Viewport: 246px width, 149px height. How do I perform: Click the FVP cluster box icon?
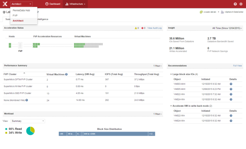coord(20,45)
